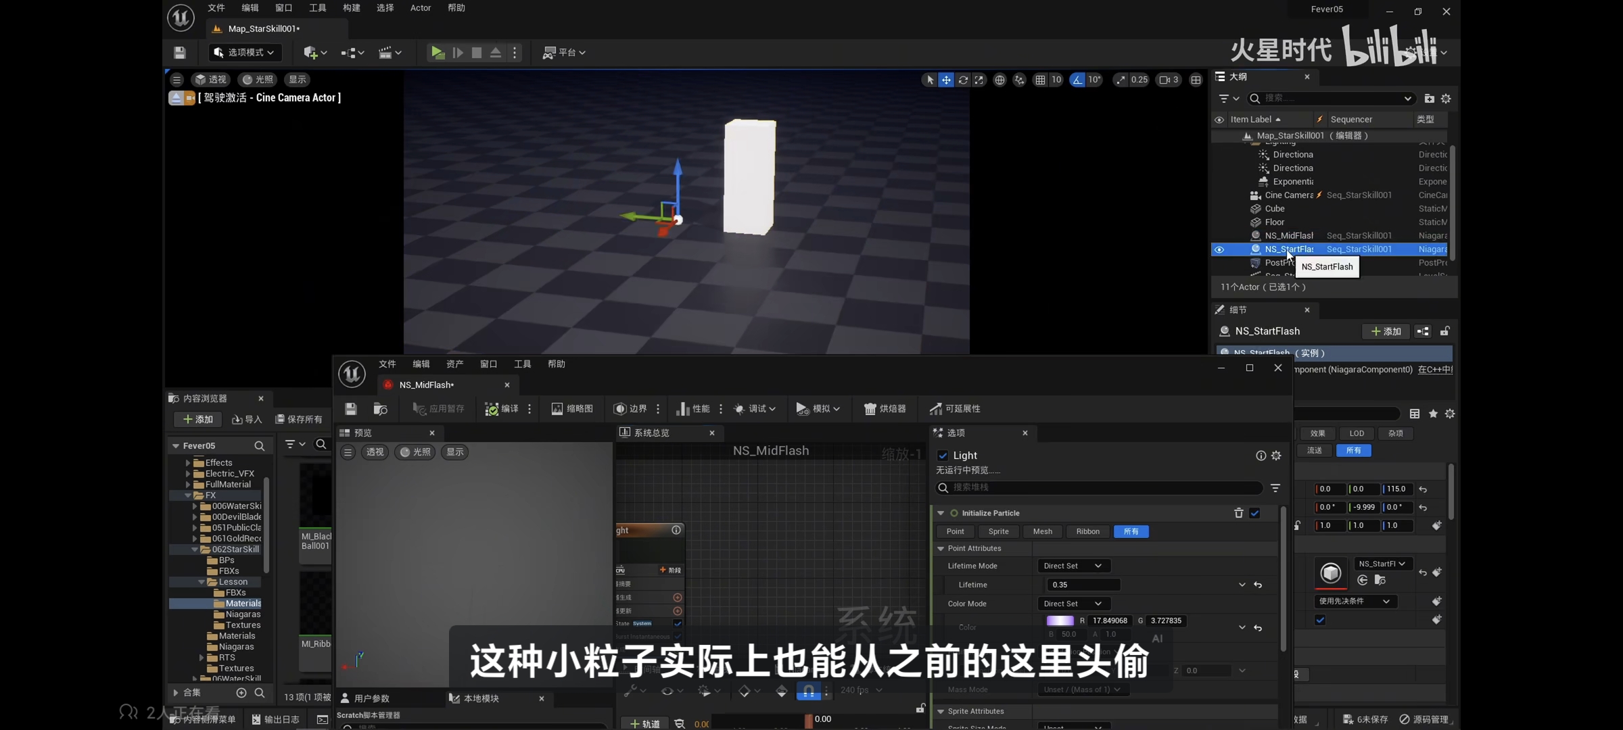This screenshot has height=730, width=1623.
Task: Open the Actor menu in the menu bar
Action: (420, 8)
